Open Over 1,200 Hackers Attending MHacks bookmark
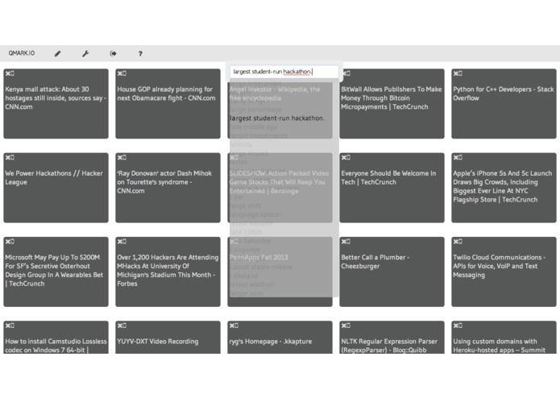 click(168, 271)
